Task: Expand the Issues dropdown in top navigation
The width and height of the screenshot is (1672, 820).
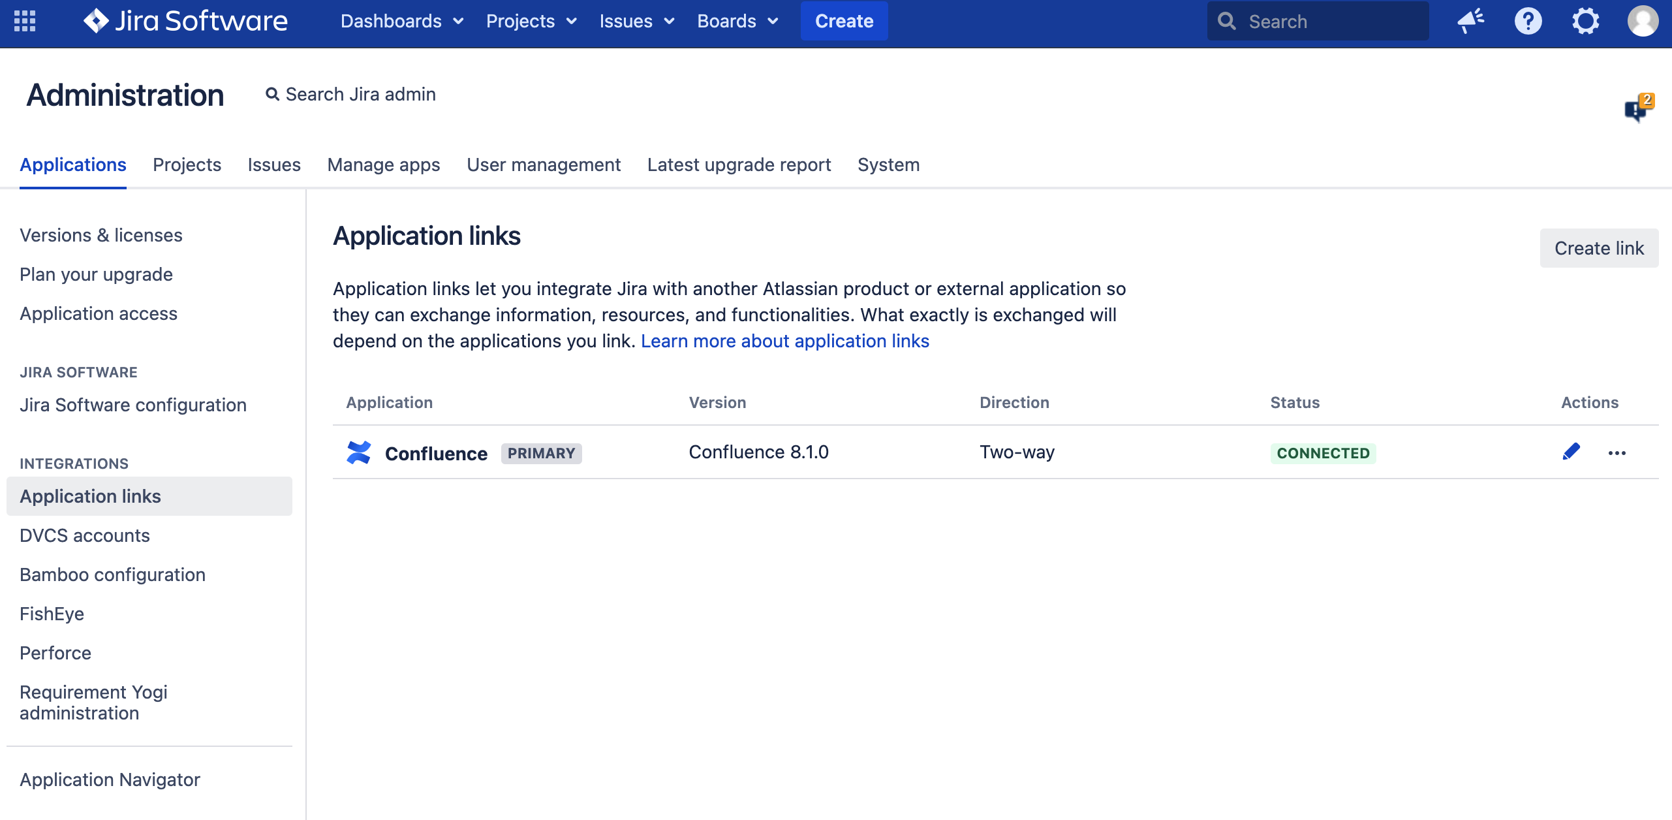Action: [636, 21]
